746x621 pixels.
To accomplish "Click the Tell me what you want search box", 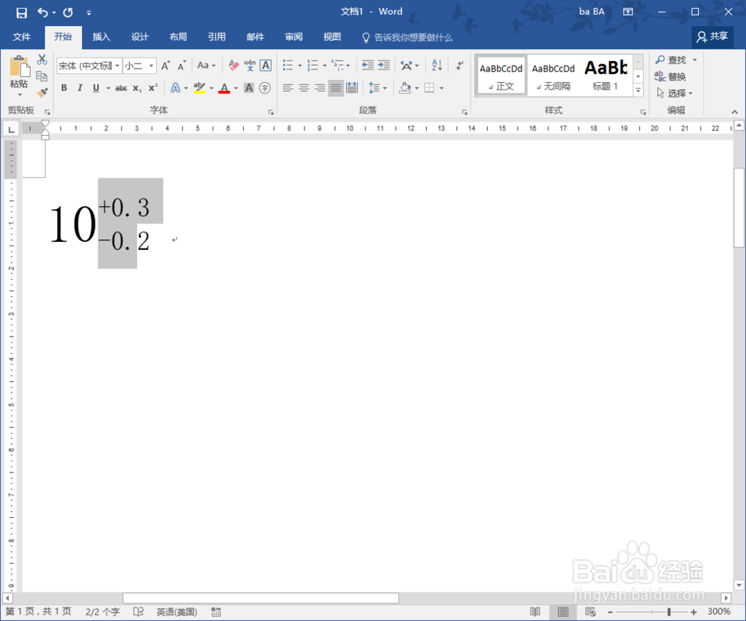I will pos(408,37).
